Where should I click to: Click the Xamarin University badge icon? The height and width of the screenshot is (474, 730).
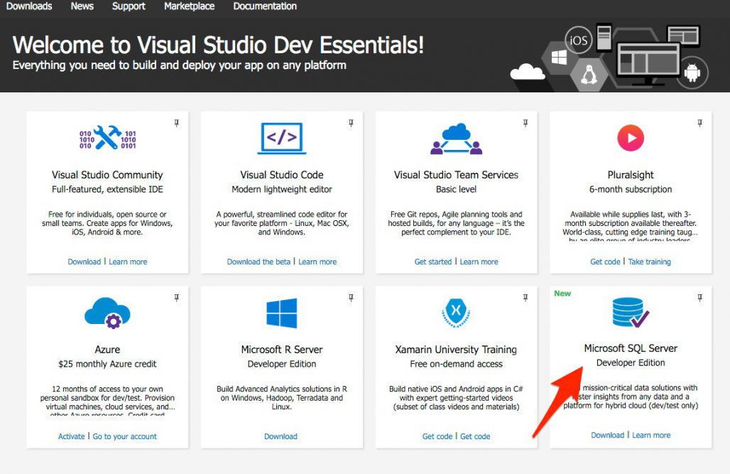coord(456,312)
